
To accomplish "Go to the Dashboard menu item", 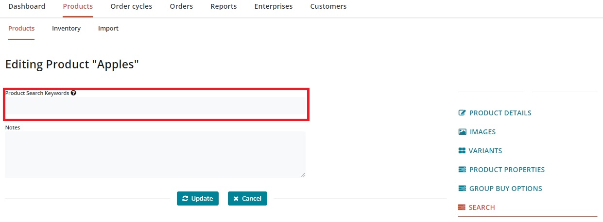I will coord(27,6).
